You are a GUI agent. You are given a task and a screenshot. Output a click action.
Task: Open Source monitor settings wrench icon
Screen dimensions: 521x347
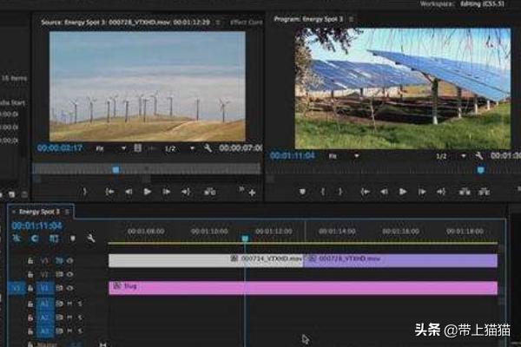pyautogui.click(x=208, y=148)
